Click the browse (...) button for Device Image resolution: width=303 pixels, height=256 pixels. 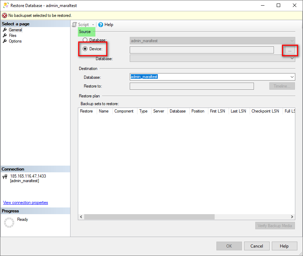click(x=290, y=50)
